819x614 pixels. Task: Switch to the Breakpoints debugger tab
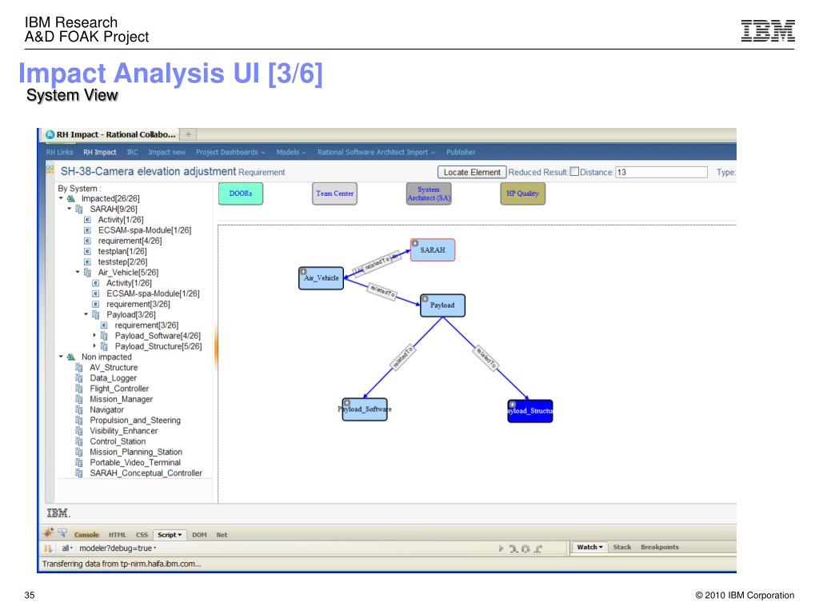pyautogui.click(x=660, y=547)
